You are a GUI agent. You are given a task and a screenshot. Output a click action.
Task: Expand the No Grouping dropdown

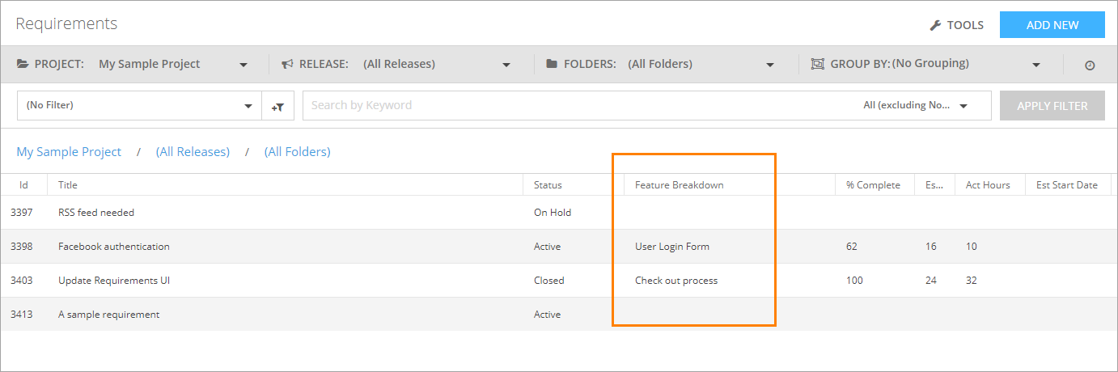[1036, 65]
